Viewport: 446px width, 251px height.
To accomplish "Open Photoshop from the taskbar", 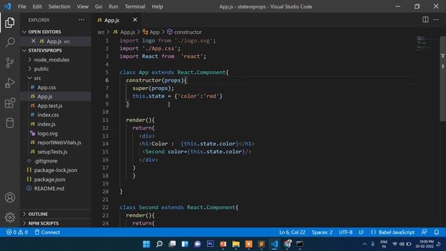I will [x=210, y=244].
